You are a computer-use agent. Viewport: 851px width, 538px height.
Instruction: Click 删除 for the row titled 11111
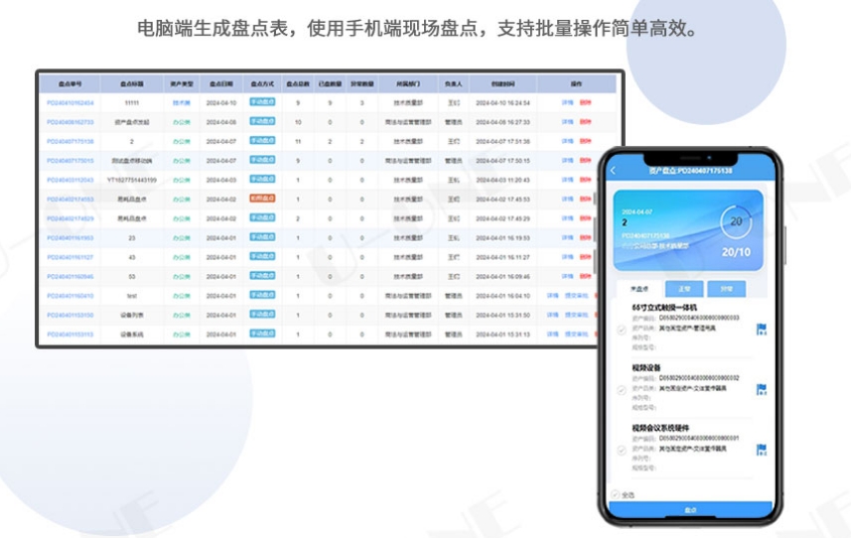pos(585,102)
